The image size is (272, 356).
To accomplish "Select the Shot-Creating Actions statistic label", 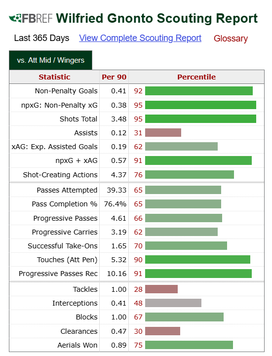I will 60,175.
